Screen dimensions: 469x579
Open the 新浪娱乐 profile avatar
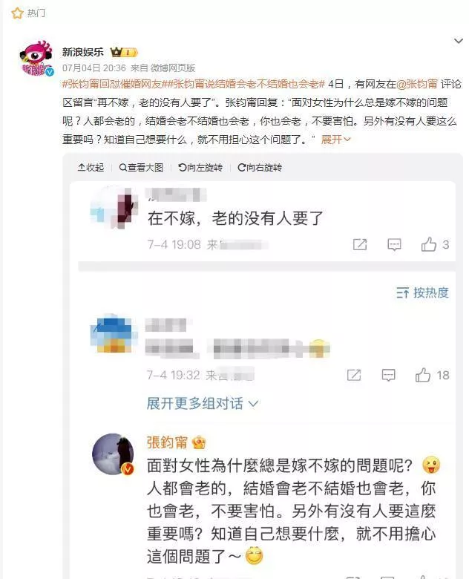tap(36, 59)
